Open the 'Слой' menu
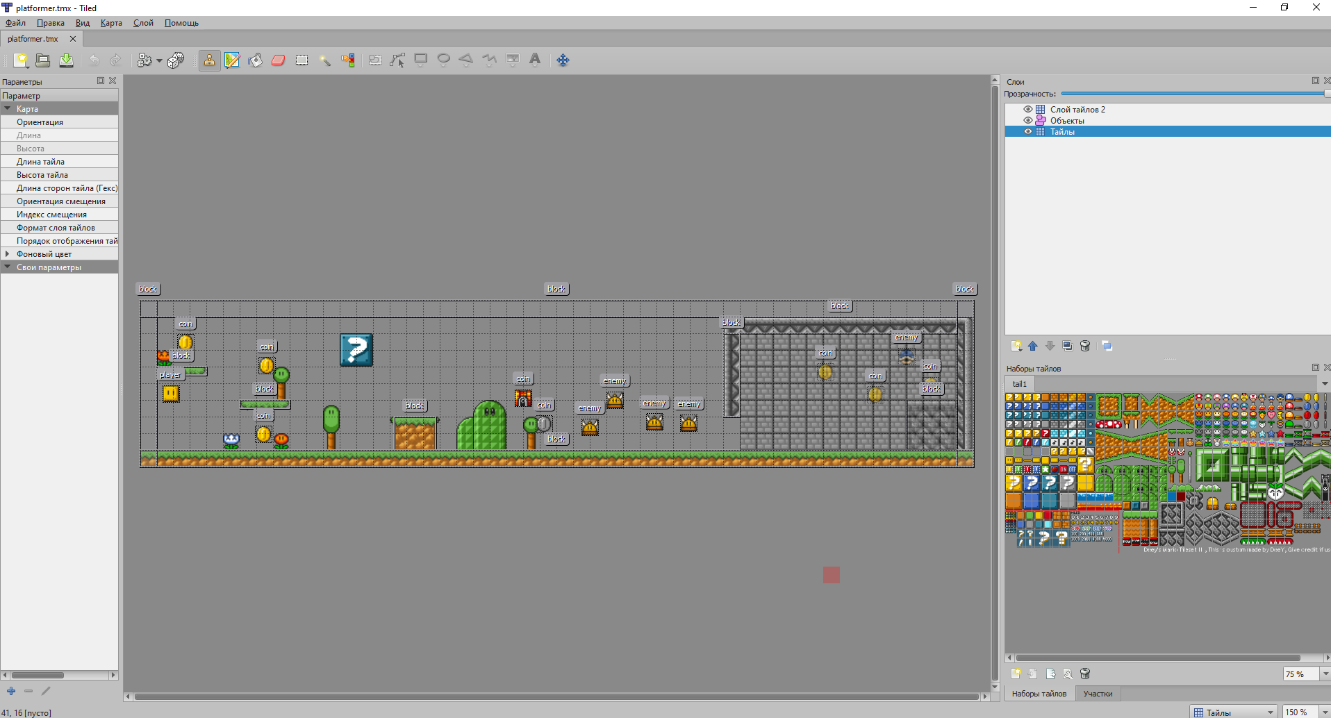This screenshot has width=1331, height=718. click(143, 23)
